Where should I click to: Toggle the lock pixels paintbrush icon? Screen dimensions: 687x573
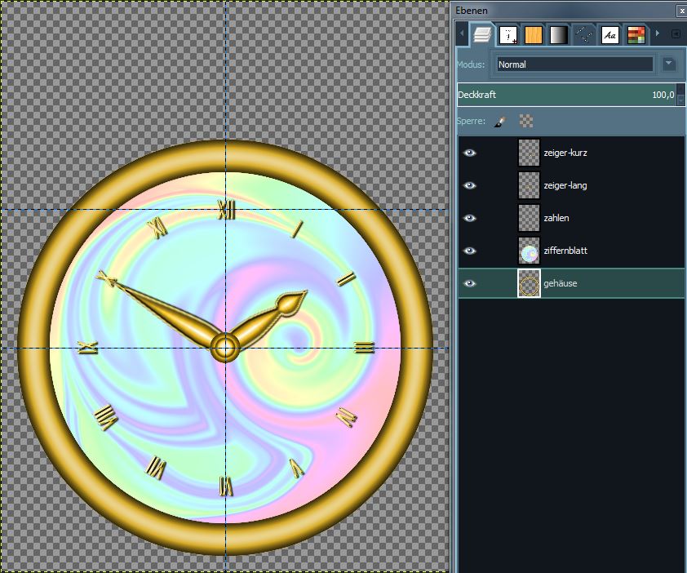[501, 122]
